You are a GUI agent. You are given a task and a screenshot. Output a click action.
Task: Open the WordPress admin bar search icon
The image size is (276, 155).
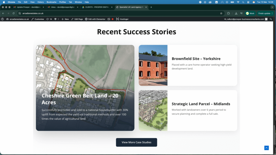tap(270, 19)
